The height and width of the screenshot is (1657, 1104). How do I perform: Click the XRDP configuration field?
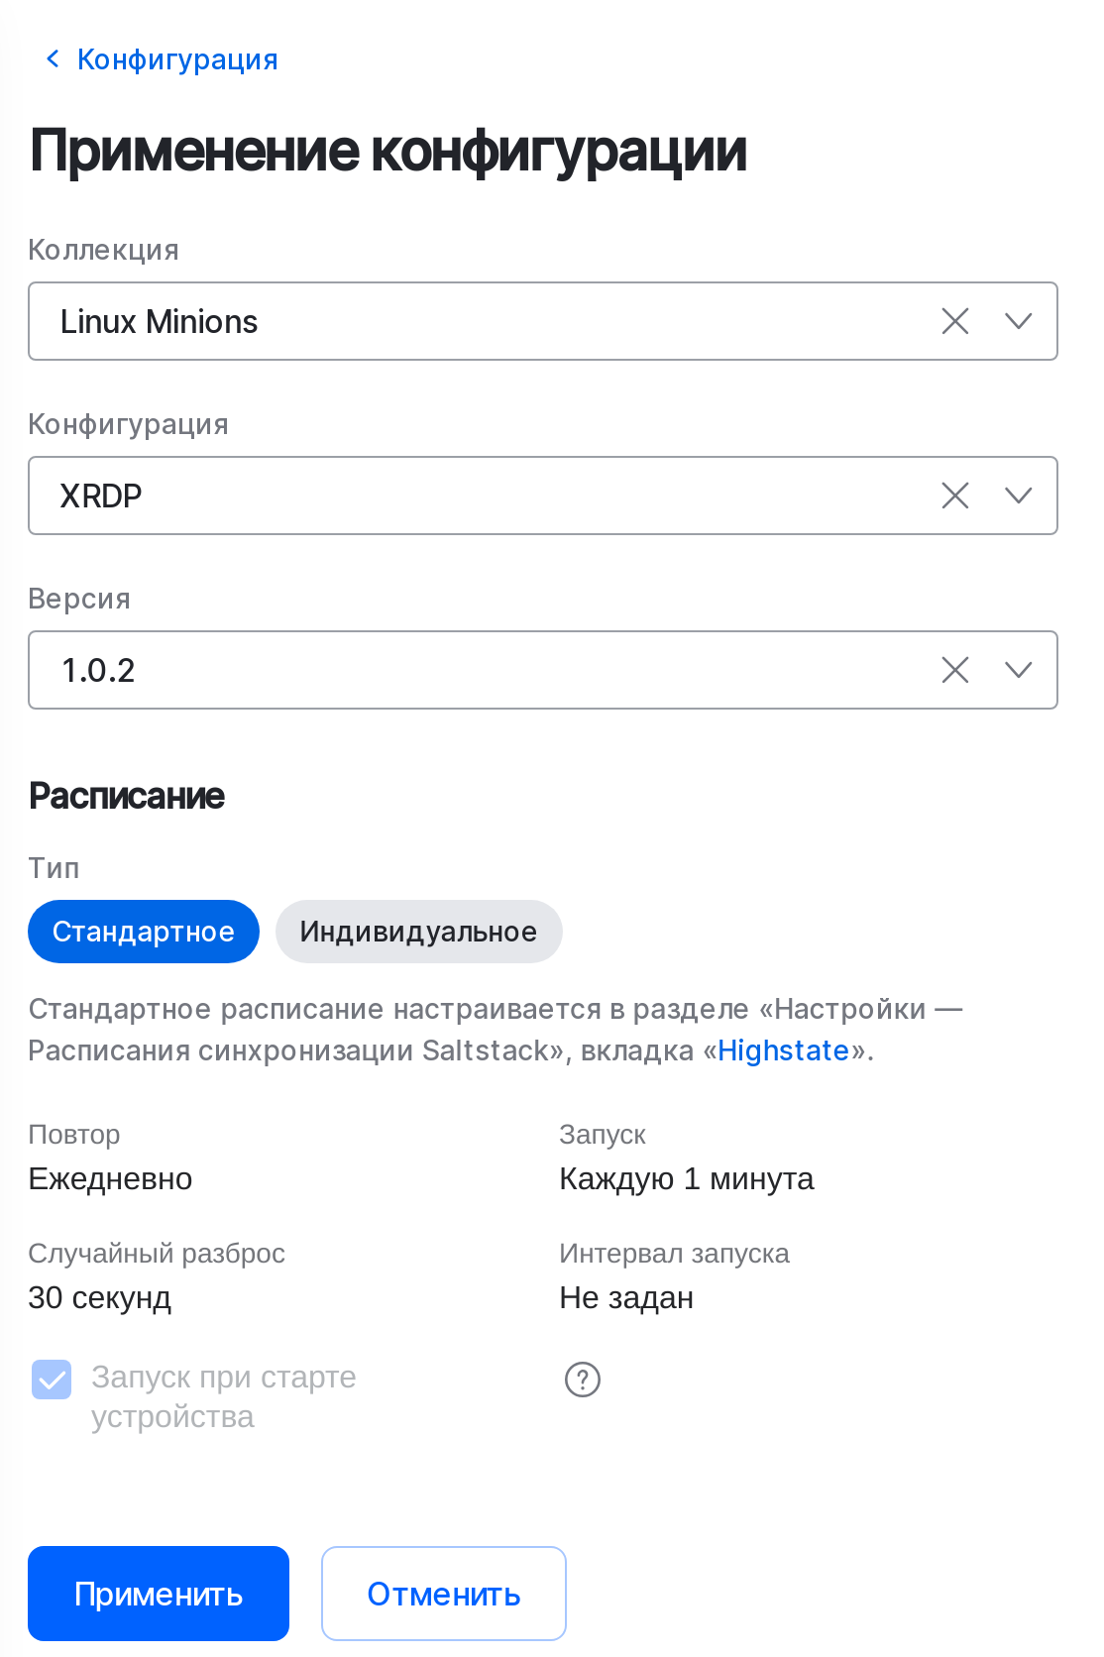tap(476, 496)
